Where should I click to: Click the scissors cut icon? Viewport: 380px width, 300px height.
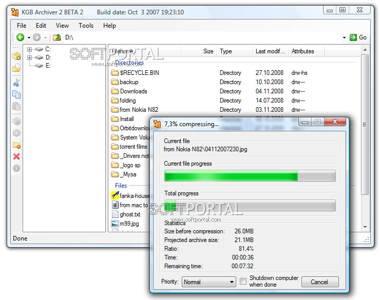(x=16, y=83)
